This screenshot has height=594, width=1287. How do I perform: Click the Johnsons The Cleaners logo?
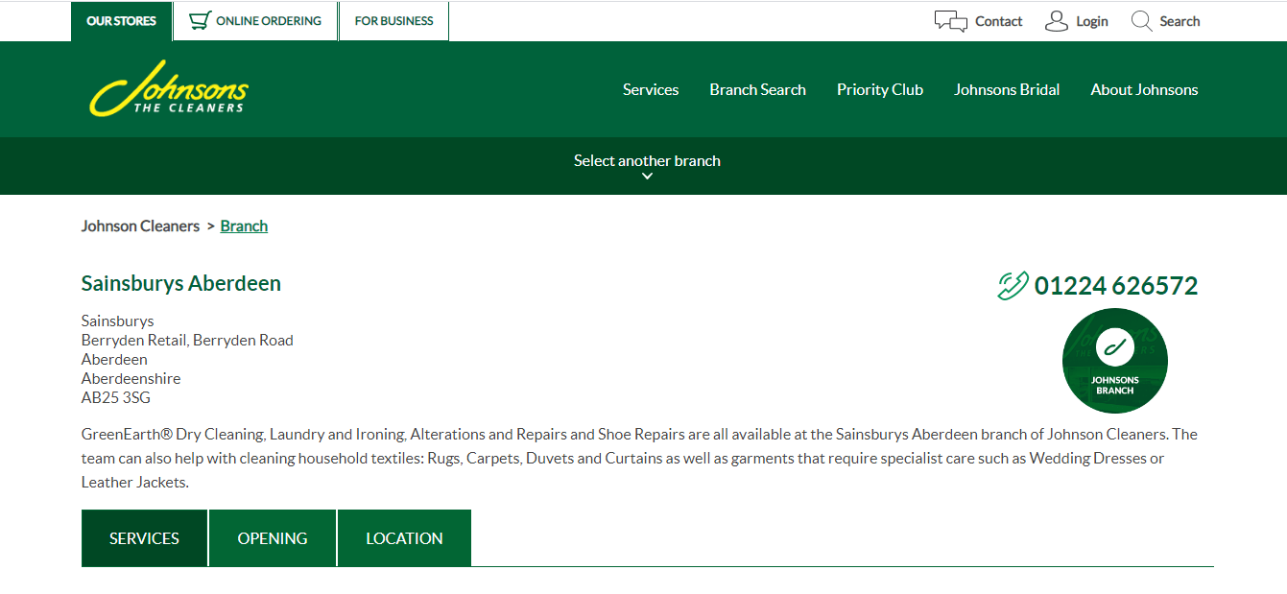coord(169,89)
